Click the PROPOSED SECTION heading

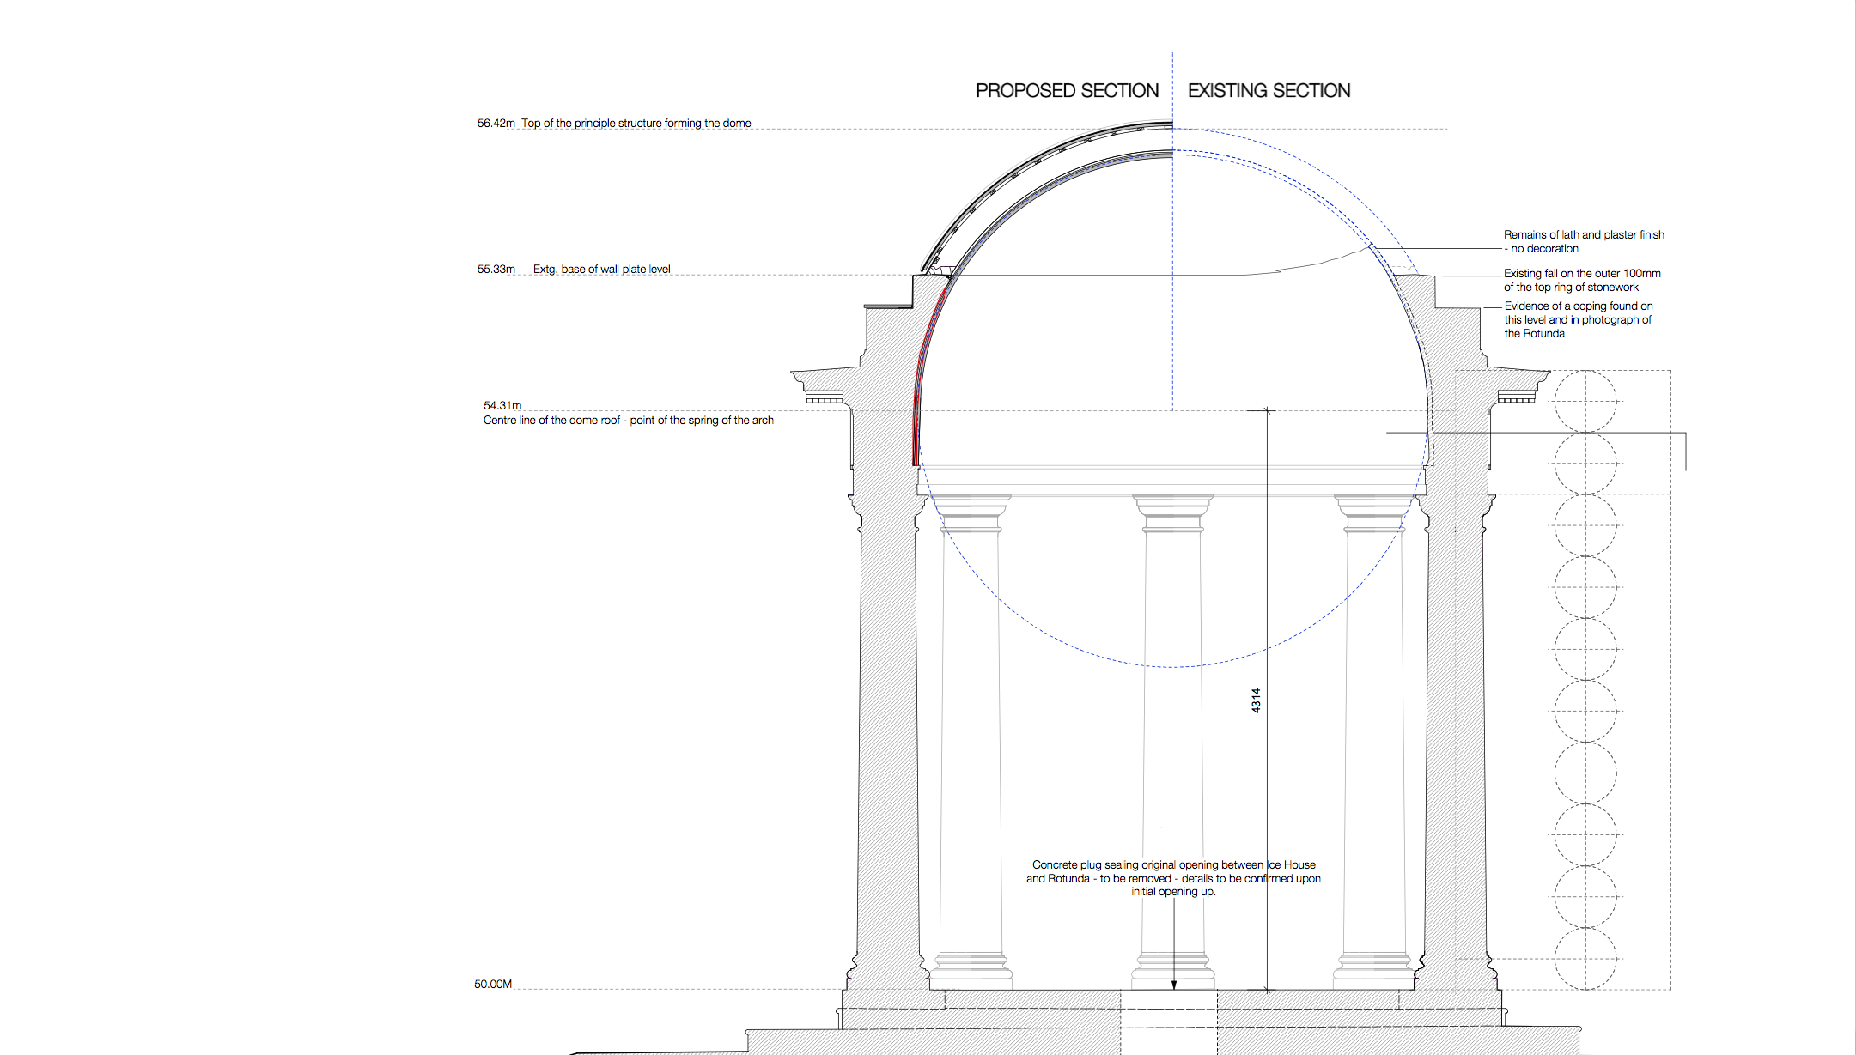pyautogui.click(x=1067, y=91)
